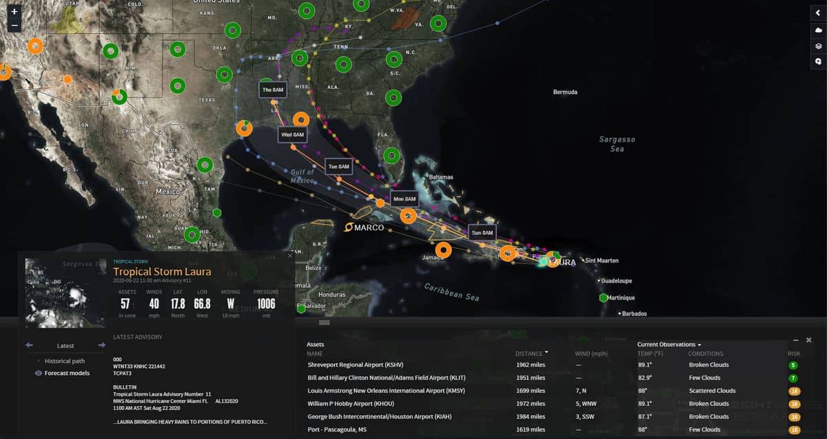Open the weather cloud layer panel

(x=818, y=30)
